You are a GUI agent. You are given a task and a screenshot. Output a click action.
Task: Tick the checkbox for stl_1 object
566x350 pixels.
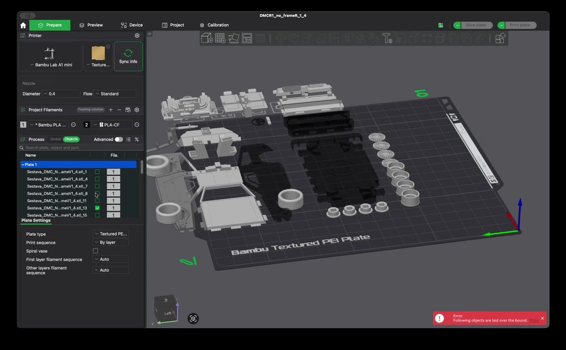97,172
